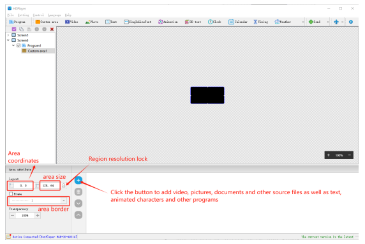This screenshot has height=244, width=365.
Task: Zoom out with canvas minus button
Action: pos(350,155)
